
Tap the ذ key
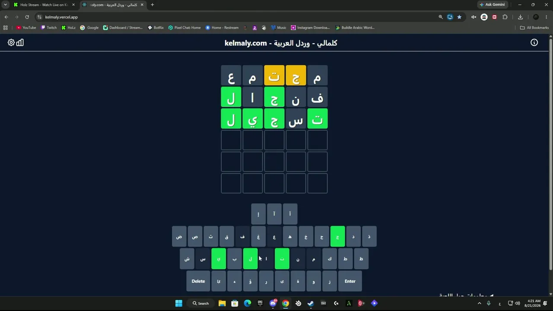coord(369,237)
